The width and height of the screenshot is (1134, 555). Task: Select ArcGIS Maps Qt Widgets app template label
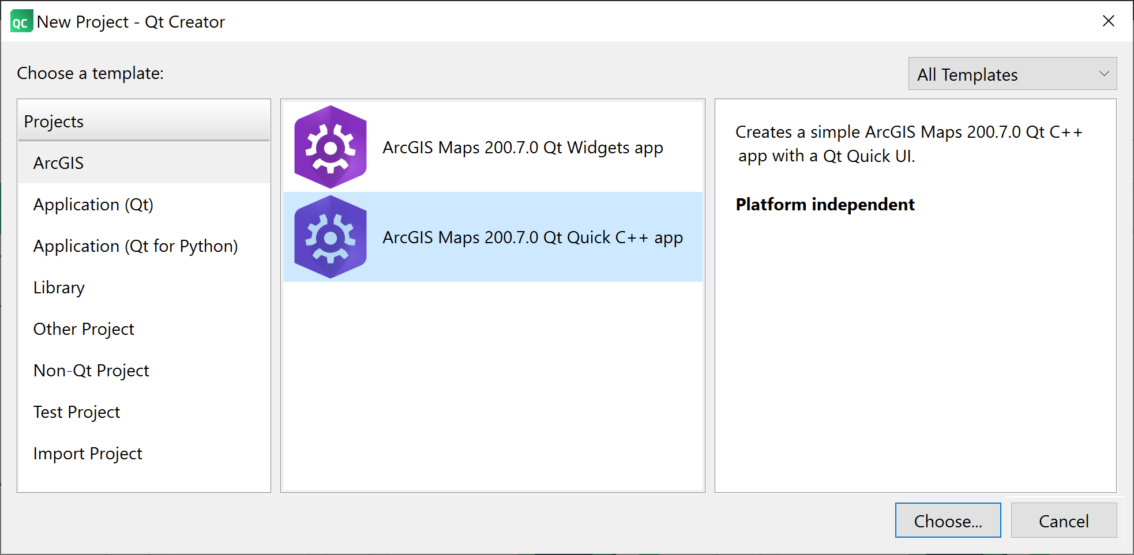pos(523,148)
